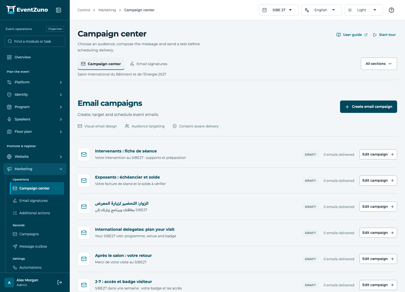Click the envelope icon for International delegates campaign
This screenshot has width=405, height=292.
(84, 233)
